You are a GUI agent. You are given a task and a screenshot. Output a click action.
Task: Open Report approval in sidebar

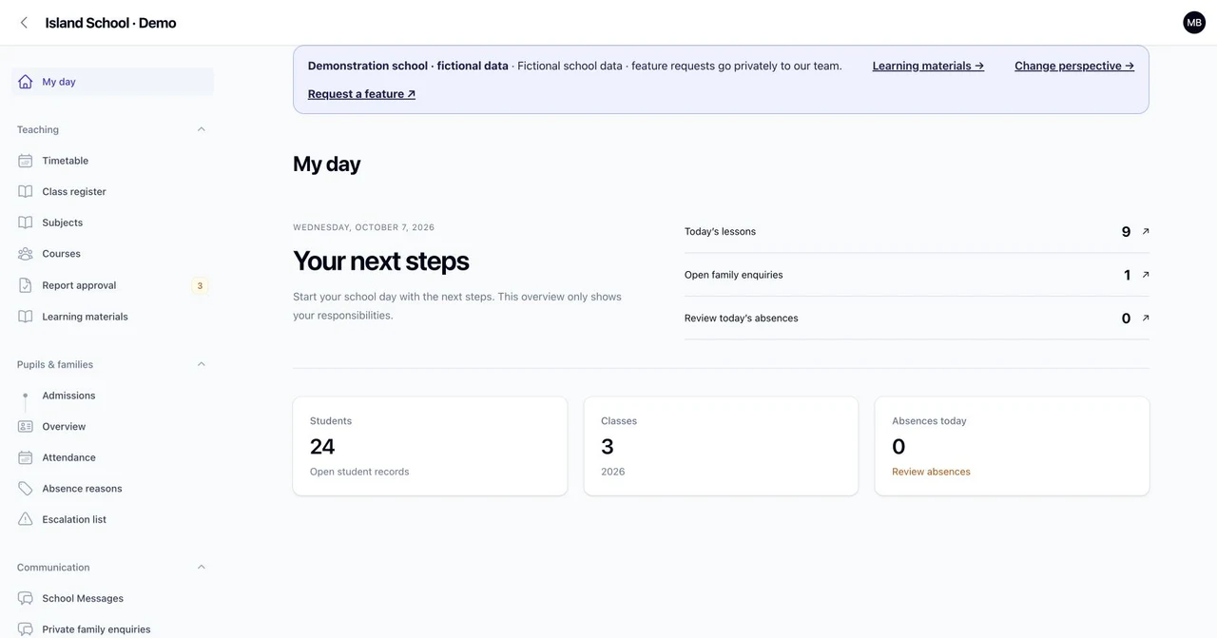pyautogui.click(x=112, y=285)
